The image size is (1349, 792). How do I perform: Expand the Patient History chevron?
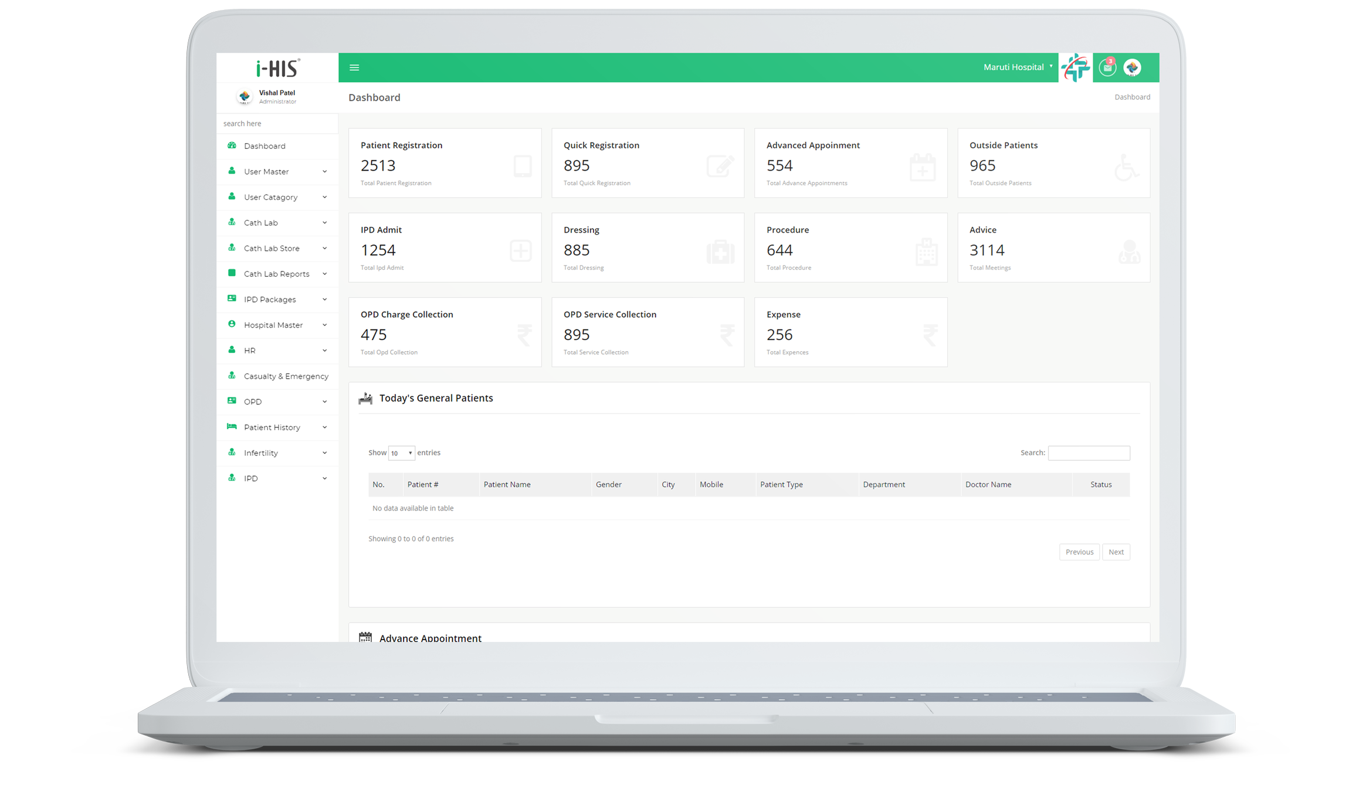click(x=324, y=427)
